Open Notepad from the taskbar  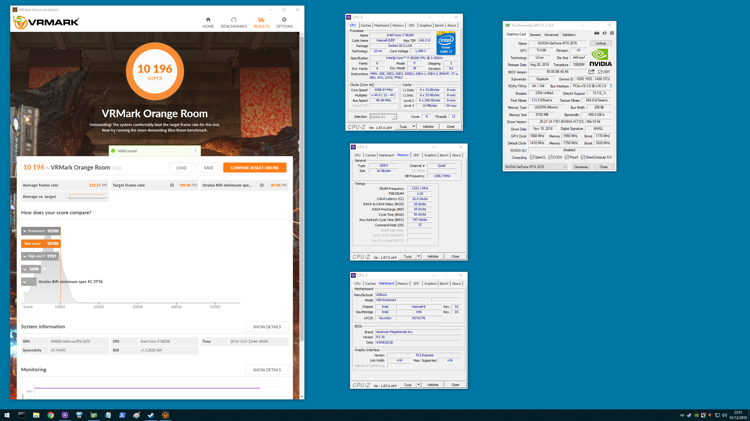pos(108,415)
